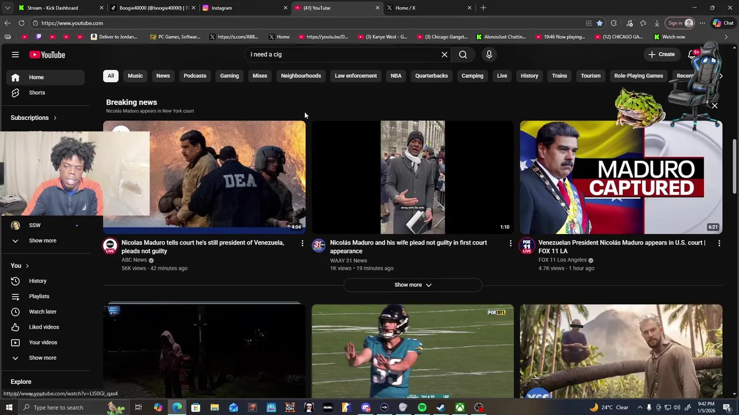Select the Music filter chip
Viewport: 739px width, 415px height.
[x=135, y=76]
